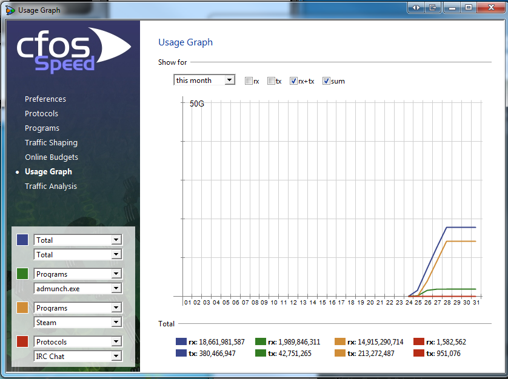The image size is (508, 379).
Task: Click the left-right arrows title bar button
Action: [x=416, y=8]
